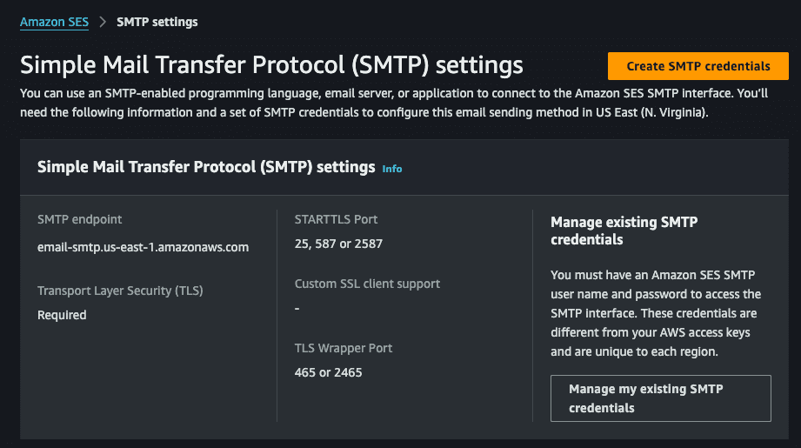Click the Required TLS value

tap(62, 315)
